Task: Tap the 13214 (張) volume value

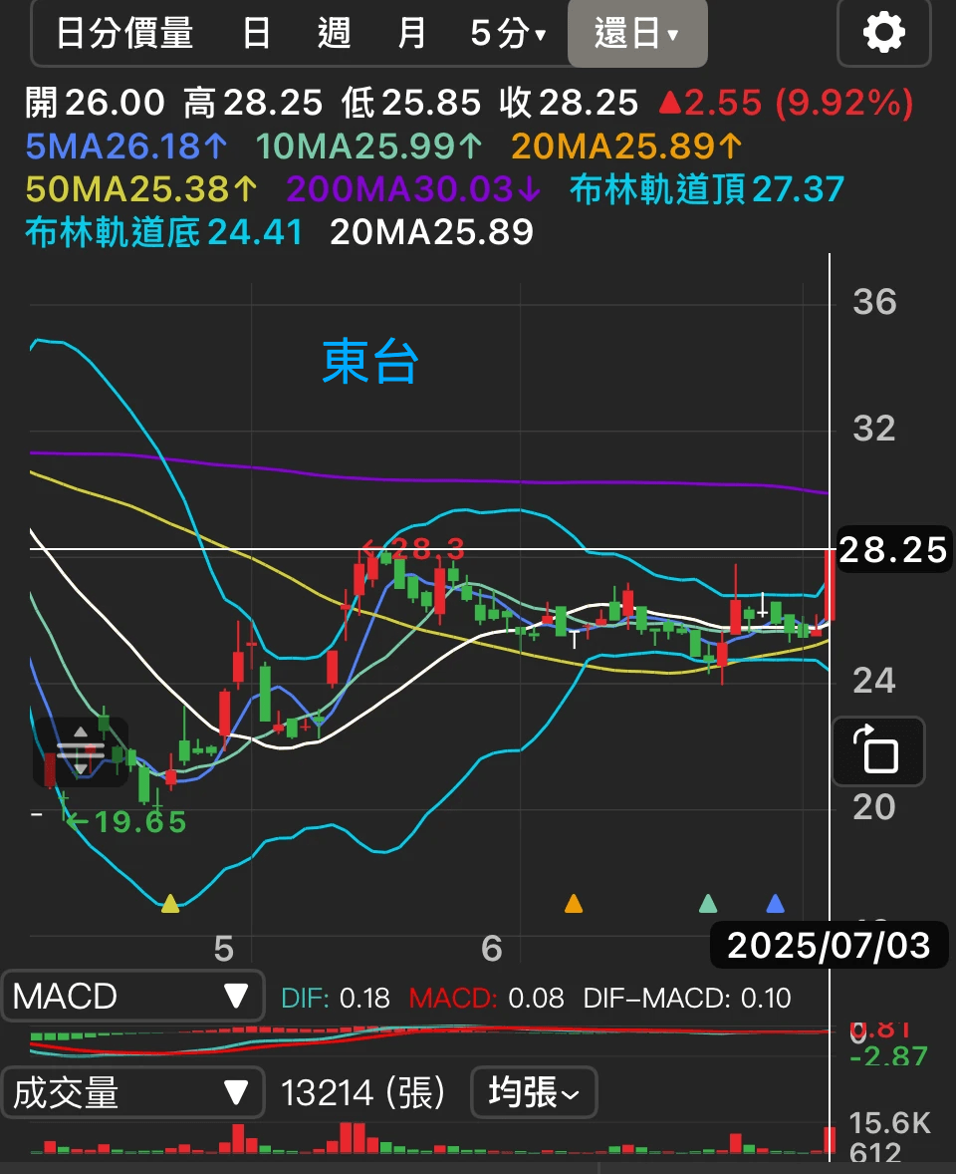Action: click(362, 1093)
